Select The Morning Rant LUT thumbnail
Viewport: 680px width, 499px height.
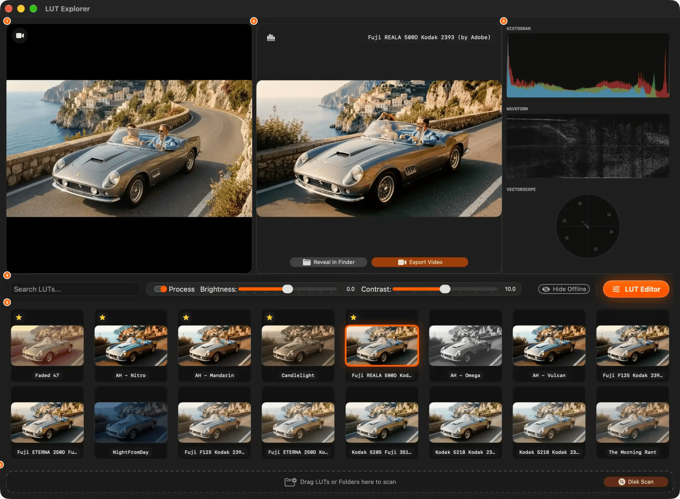[x=632, y=422]
